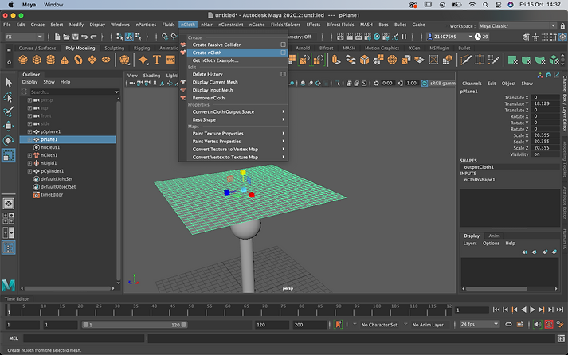Open Delete History option box
The height and width of the screenshot is (355, 568).
coord(283,74)
